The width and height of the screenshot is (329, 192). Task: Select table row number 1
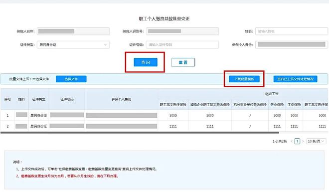point(164,115)
